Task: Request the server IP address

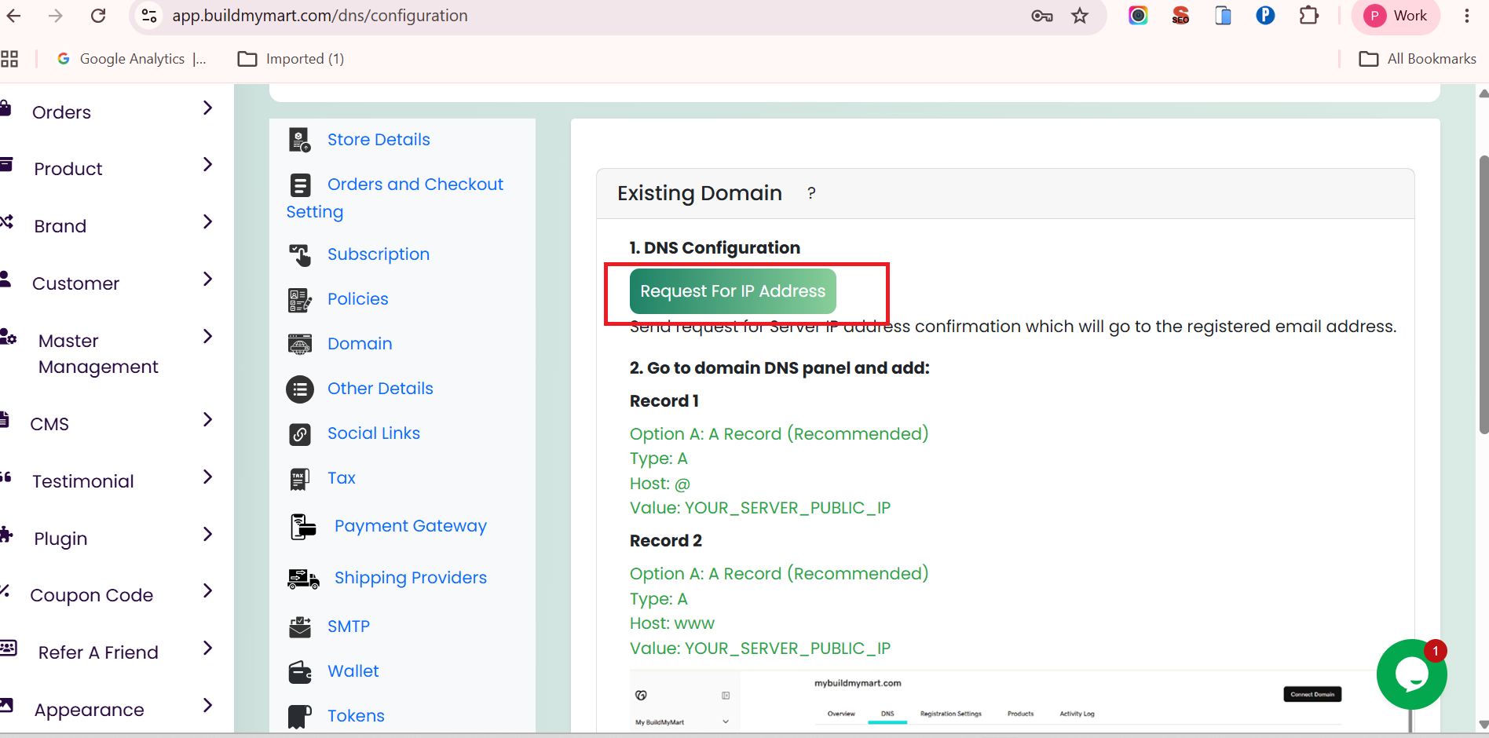Action: 733,291
